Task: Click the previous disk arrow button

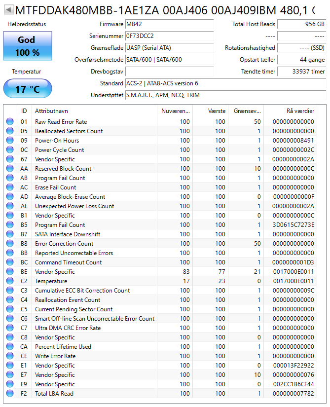Action: [x=8, y=10]
